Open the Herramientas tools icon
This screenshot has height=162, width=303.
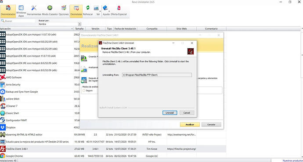[34, 11]
